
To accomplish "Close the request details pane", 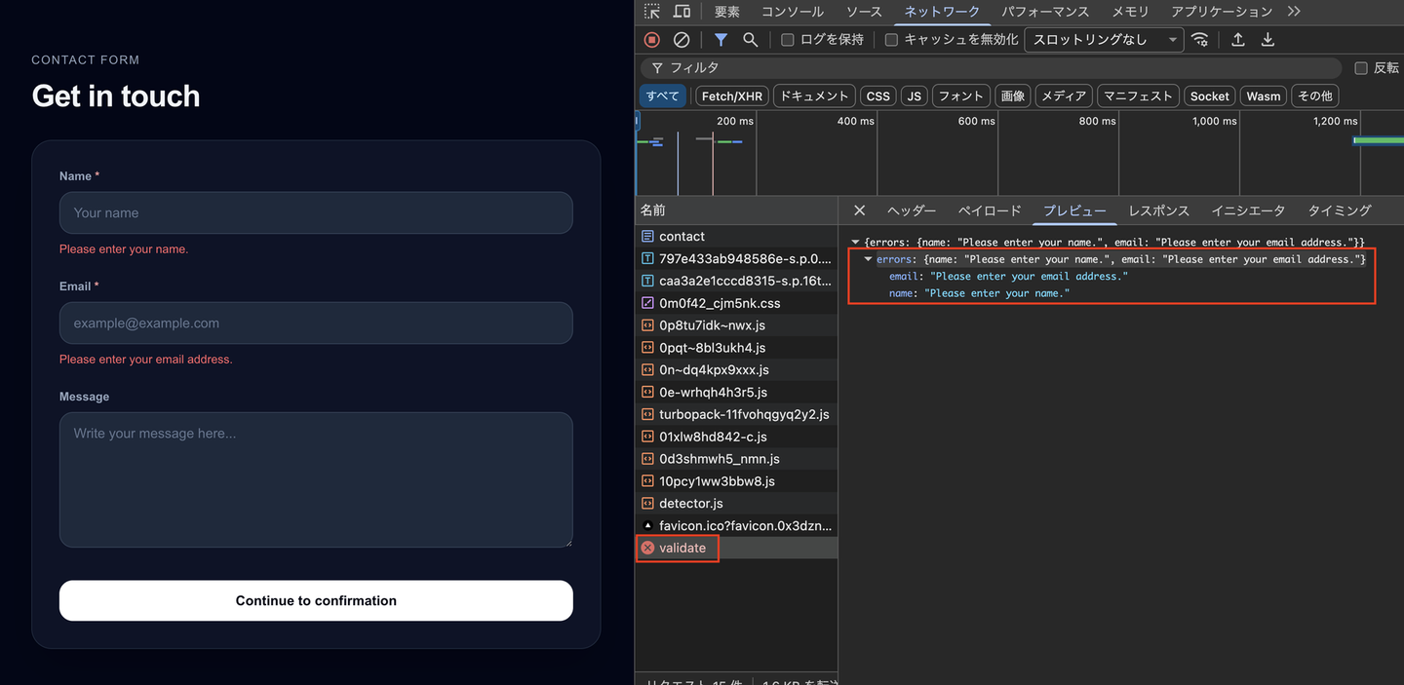I will [x=859, y=210].
